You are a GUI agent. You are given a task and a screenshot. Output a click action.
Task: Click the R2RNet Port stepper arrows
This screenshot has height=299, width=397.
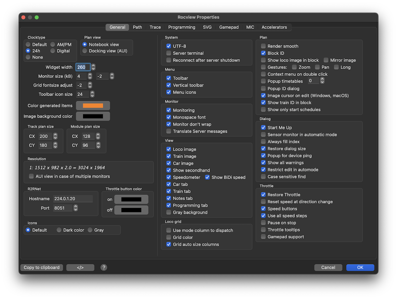76,208
